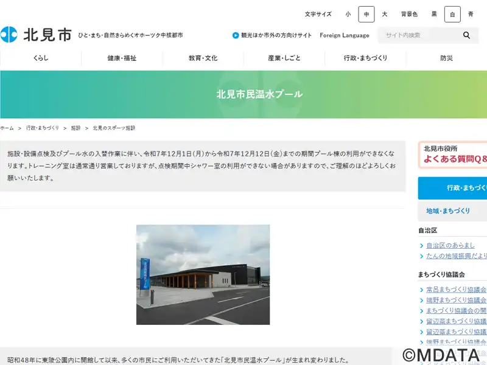Click the pool building photo
This screenshot has width=487, height=365.
[203, 274]
